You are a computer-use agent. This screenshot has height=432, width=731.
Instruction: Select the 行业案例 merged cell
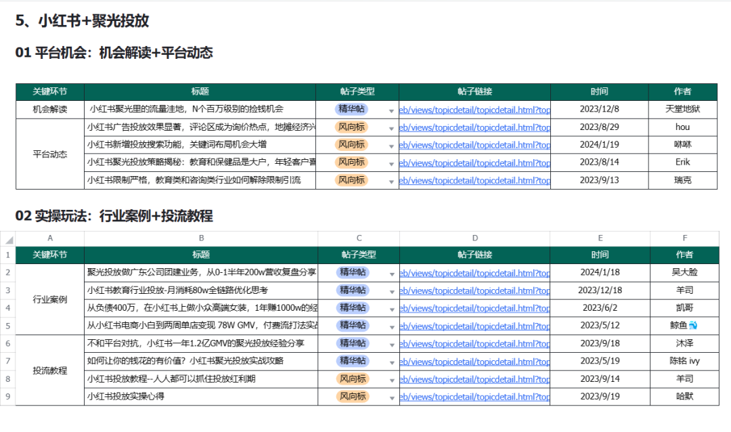50,299
